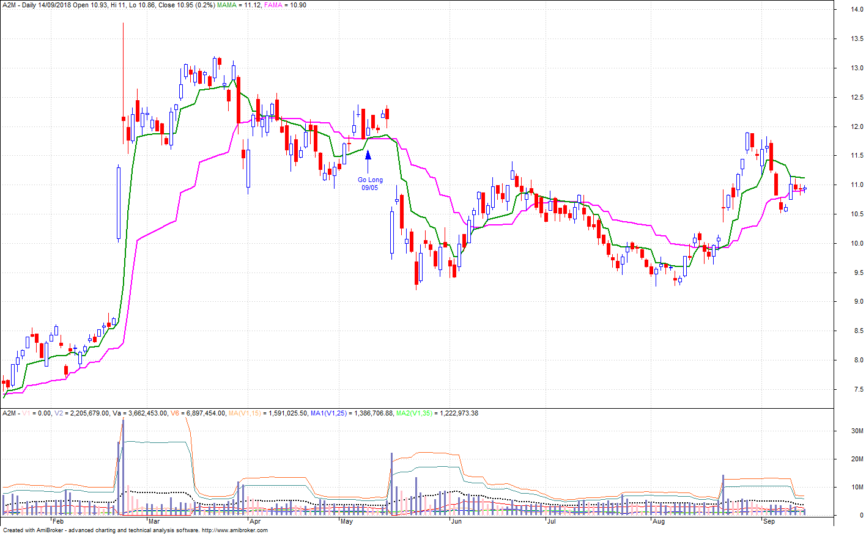Click the 11.5 price axis label
866x534 pixels.
click(856, 156)
